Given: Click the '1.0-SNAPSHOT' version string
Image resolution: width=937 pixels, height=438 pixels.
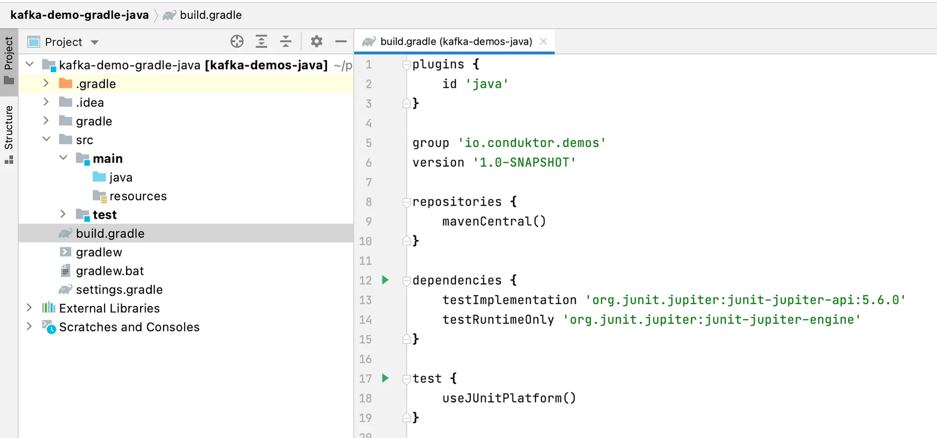Looking at the screenshot, I should click(x=525, y=162).
